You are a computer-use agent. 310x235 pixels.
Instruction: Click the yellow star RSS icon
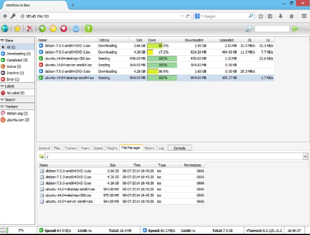coord(17,29)
